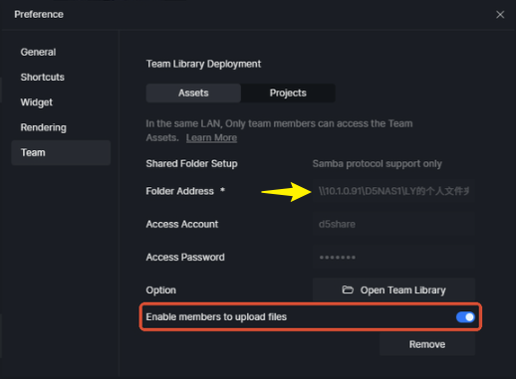The height and width of the screenshot is (379, 516).
Task: Click the Access Password label
Action: (x=185, y=258)
